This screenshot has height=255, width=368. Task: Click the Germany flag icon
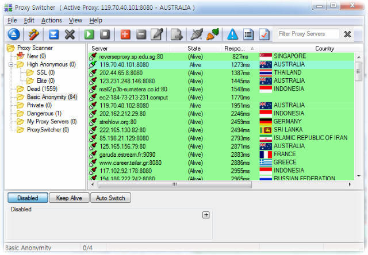(x=266, y=122)
